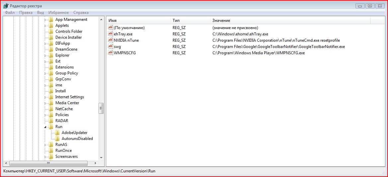Click the nTuneCmd.exe resetprofile value
This screenshot has width=388, height=177.
coord(276,40)
